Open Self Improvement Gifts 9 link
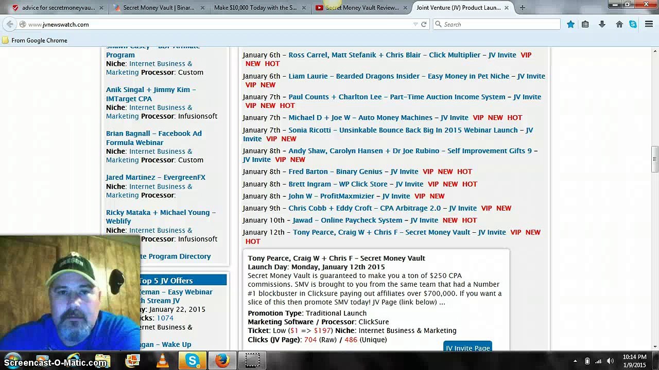 [410, 151]
